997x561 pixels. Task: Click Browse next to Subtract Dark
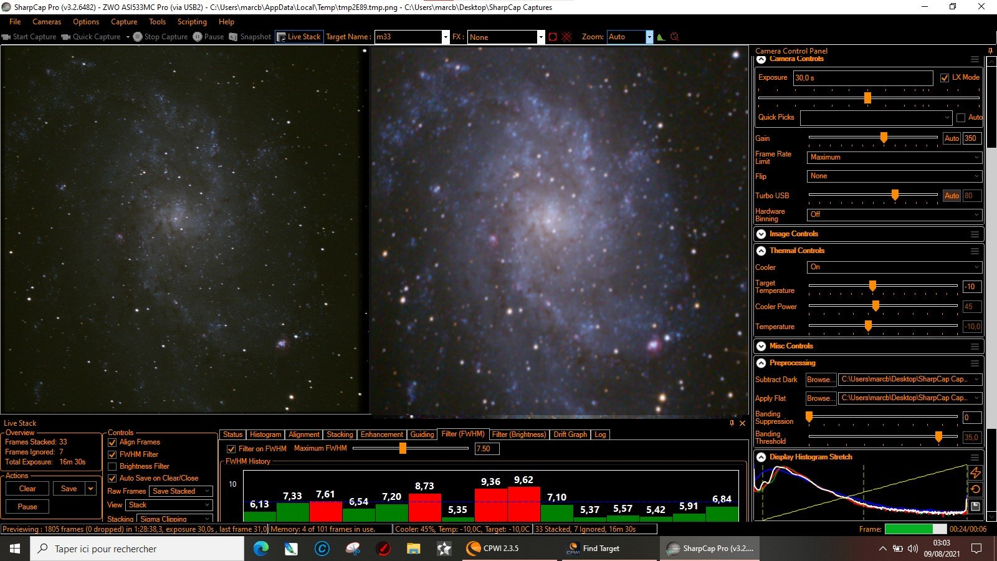tap(820, 380)
